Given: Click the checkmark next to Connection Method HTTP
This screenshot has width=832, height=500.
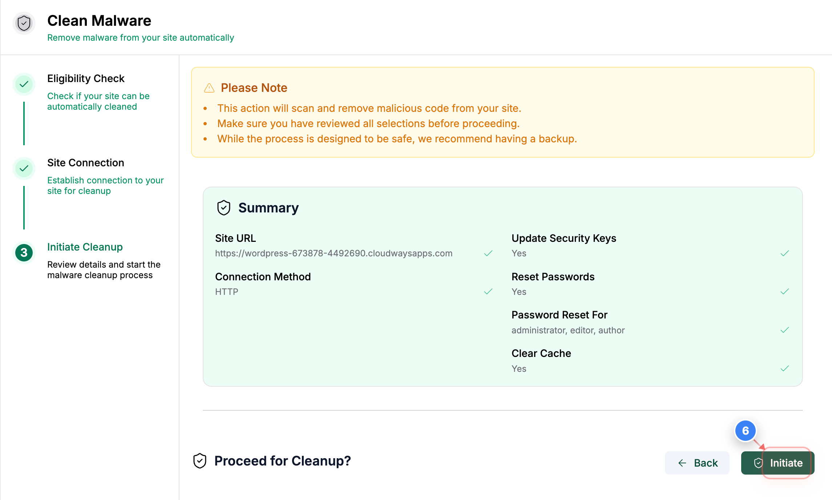Looking at the screenshot, I should pyautogui.click(x=488, y=291).
